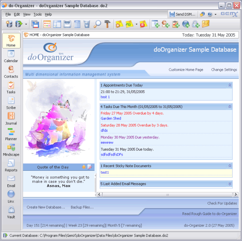This screenshot has height=241, width=242.
Task: Click the new sticky note icon
Action: pos(119,24)
